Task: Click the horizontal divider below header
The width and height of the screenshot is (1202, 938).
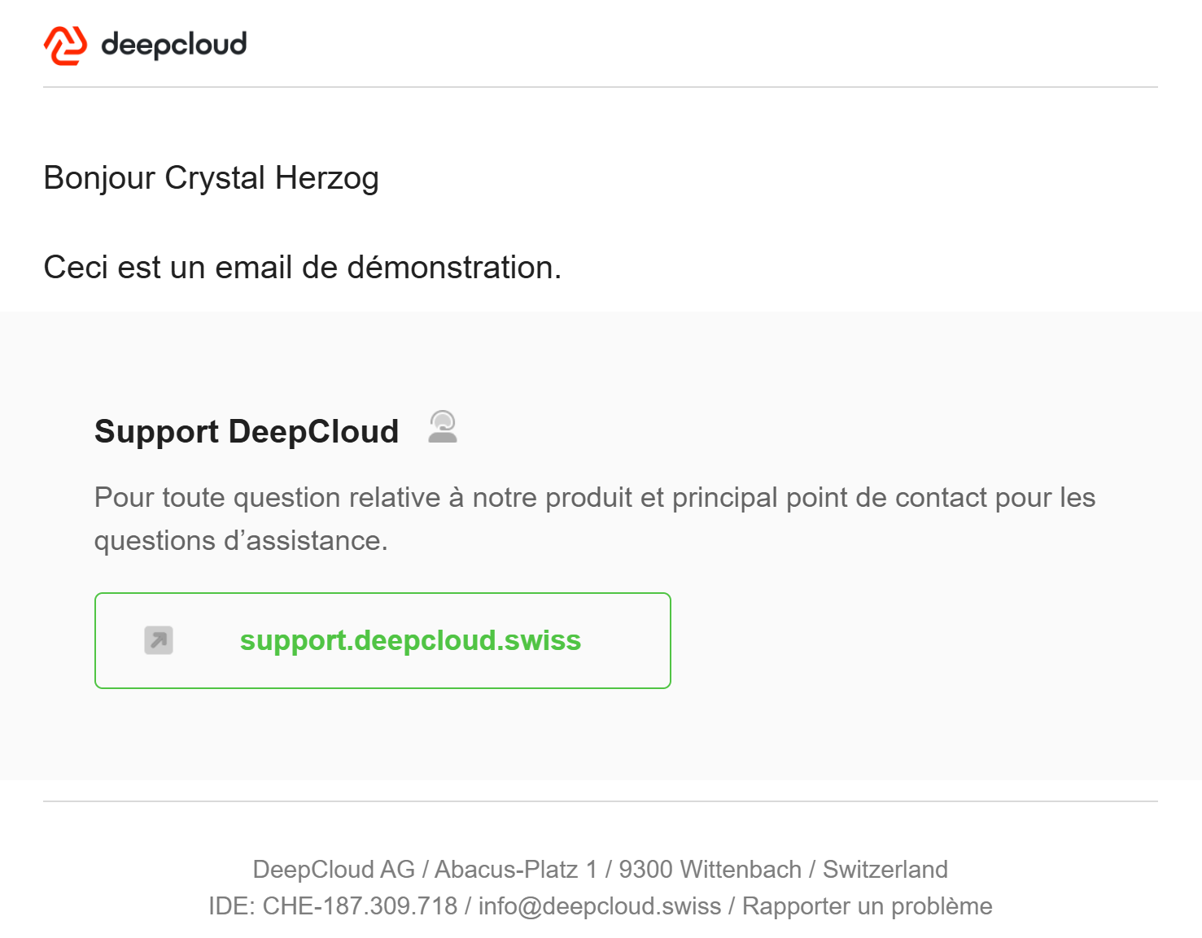Action: [601, 87]
